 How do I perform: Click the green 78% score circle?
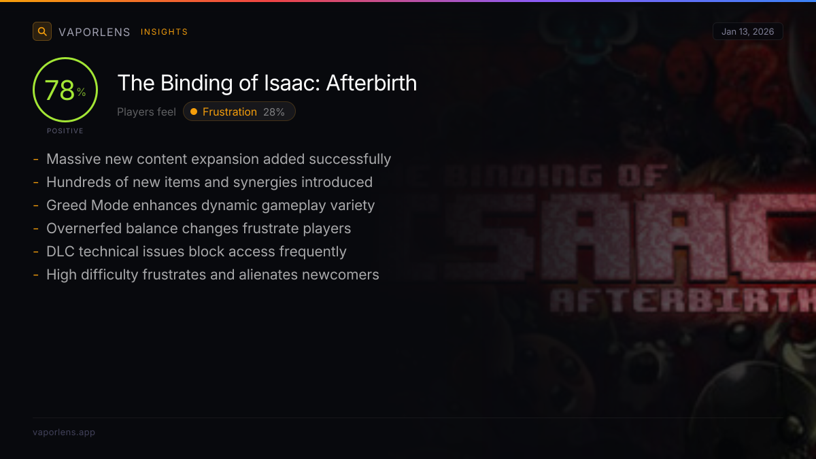(65, 90)
